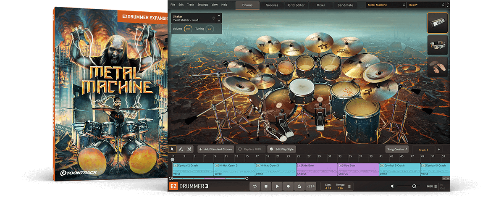This screenshot has width=504, height=205.
Task: Click the master volume slider handle
Action: click(x=414, y=186)
